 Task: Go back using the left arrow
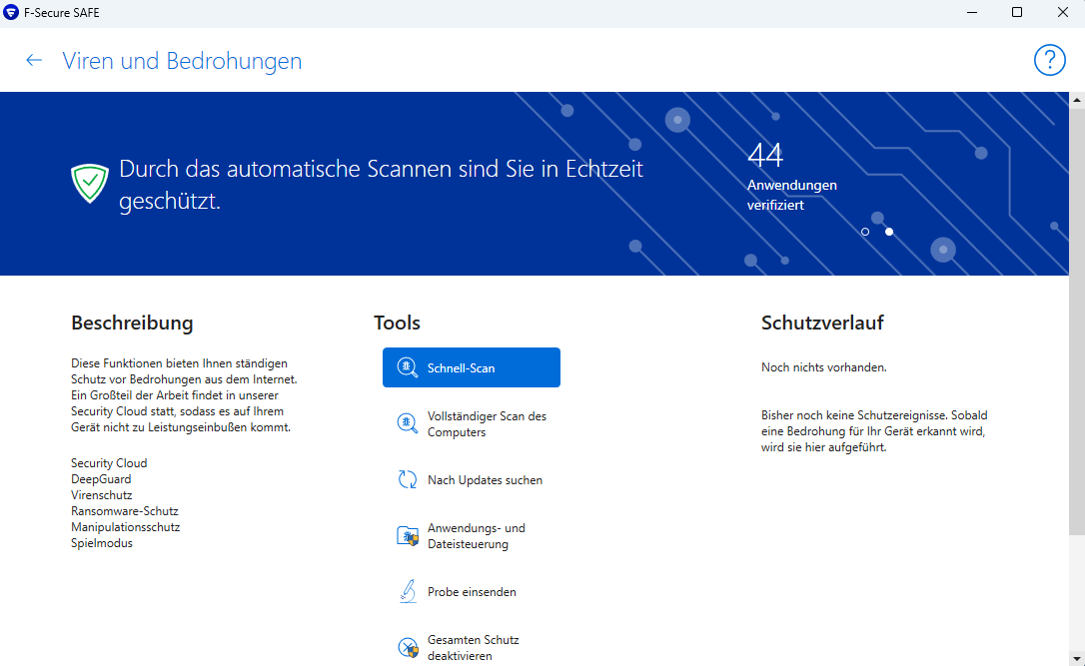point(34,61)
